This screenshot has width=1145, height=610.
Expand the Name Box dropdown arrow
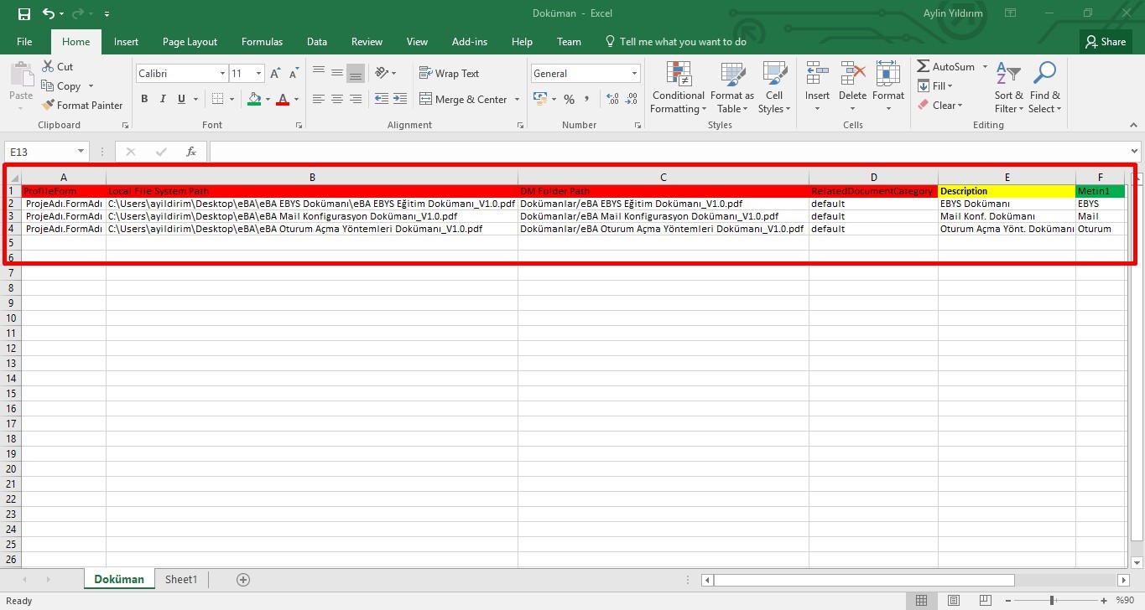coord(81,152)
